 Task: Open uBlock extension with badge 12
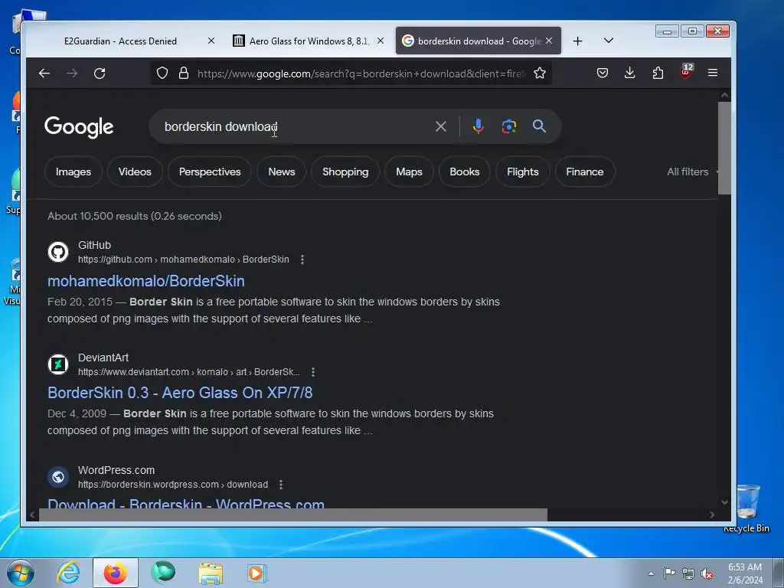click(x=686, y=71)
